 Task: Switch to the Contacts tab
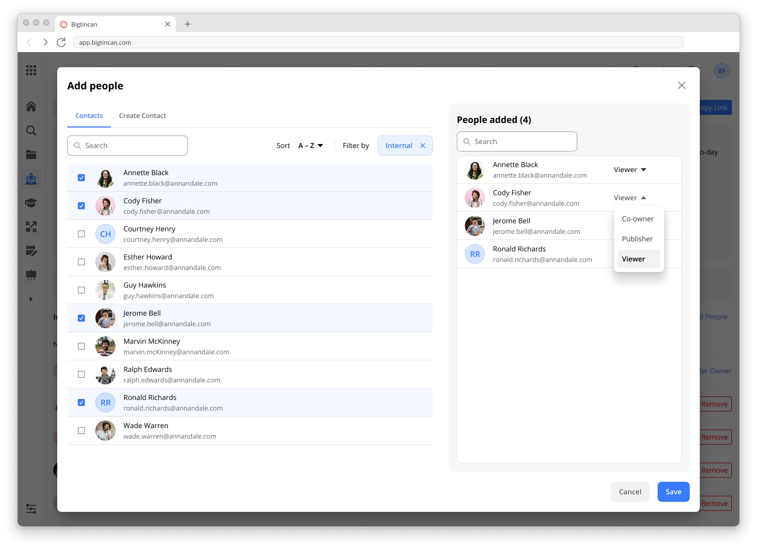pyautogui.click(x=89, y=116)
